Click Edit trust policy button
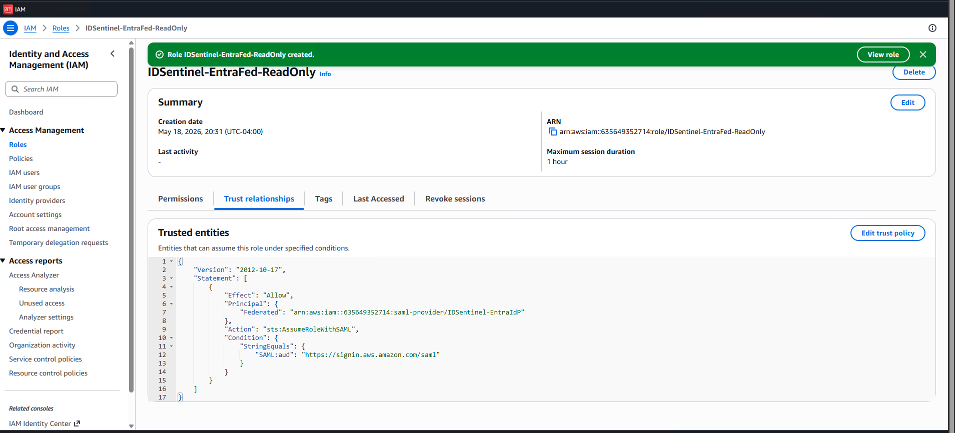 coord(887,233)
